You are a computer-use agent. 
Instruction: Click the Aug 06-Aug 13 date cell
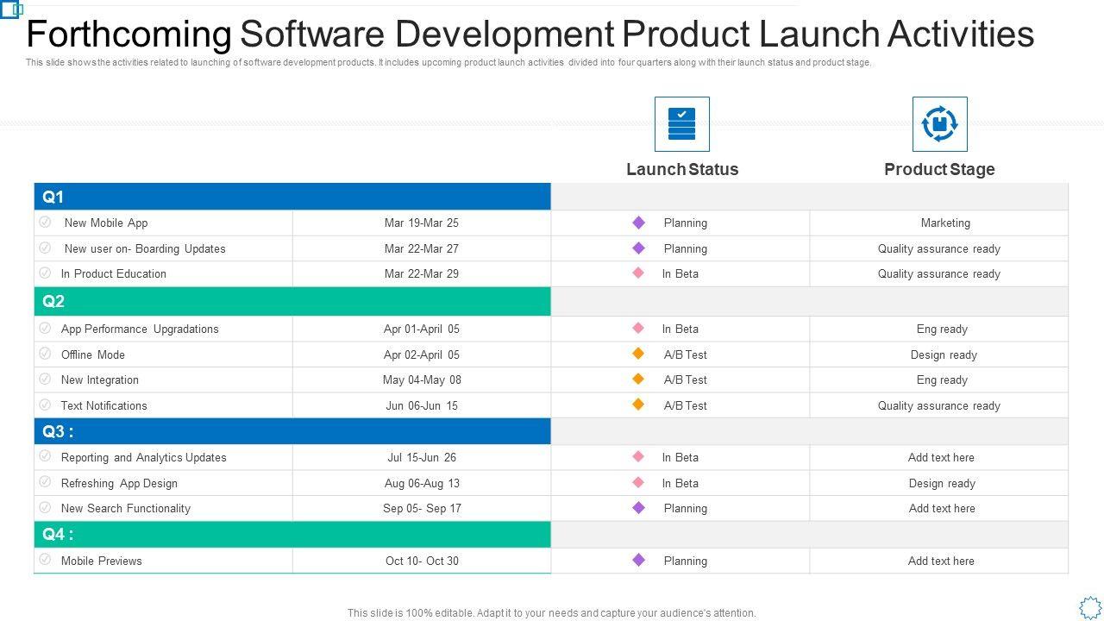coord(422,483)
